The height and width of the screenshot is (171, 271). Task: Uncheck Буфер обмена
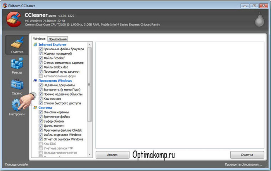point(40,121)
